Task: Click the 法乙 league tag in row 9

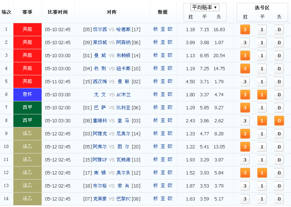Action: click(x=28, y=134)
